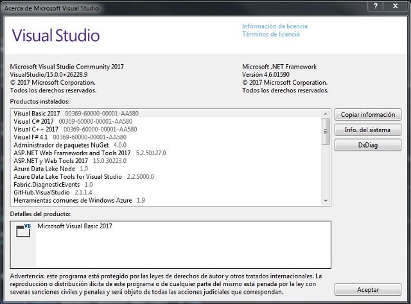
Task: Select Azure Data Lake Node row
Action: [x=167, y=169]
